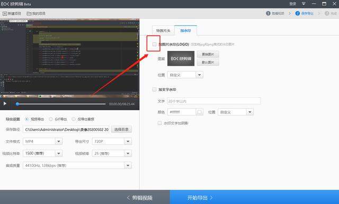Enable 加文字水印 checkbox
This screenshot has width=339, height=204.
[154, 90]
